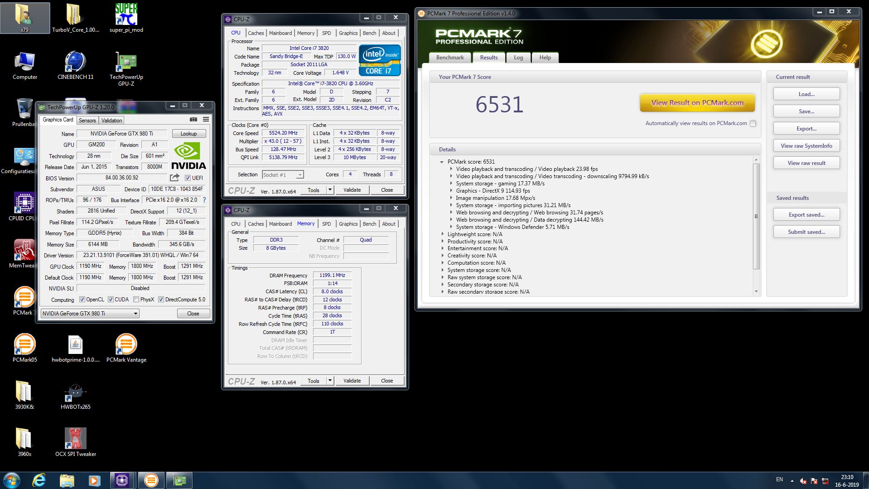Viewport: 869px width, 489px height.
Task: Launch MemTweak desktop shortcut
Action: (x=24, y=253)
